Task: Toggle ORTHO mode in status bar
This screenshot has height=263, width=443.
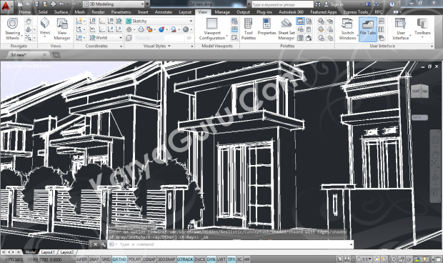Action: 119,259
